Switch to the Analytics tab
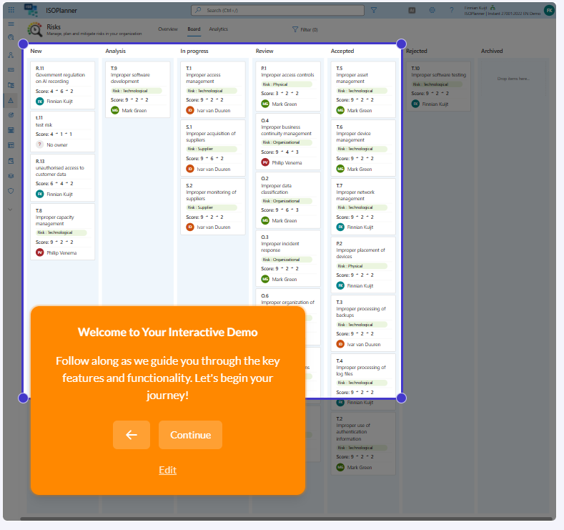 (x=218, y=29)
